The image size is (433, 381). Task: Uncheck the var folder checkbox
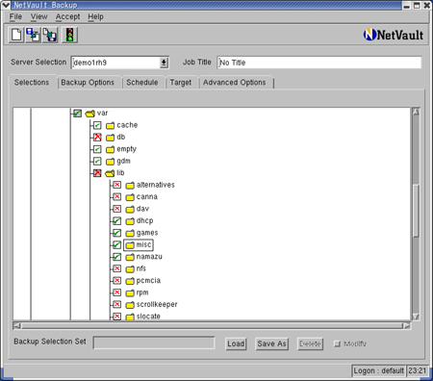[x=77, y=113]
